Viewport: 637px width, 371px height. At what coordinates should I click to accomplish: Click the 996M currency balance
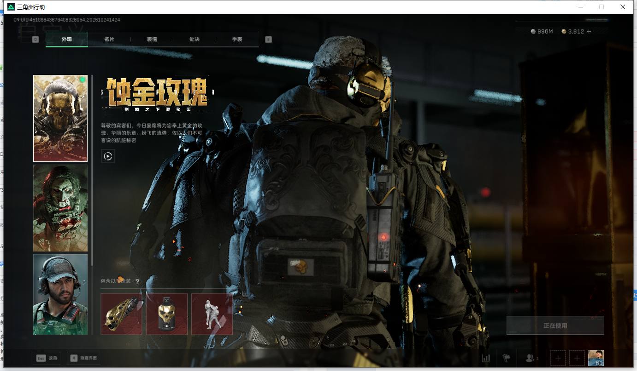[542, 31]
